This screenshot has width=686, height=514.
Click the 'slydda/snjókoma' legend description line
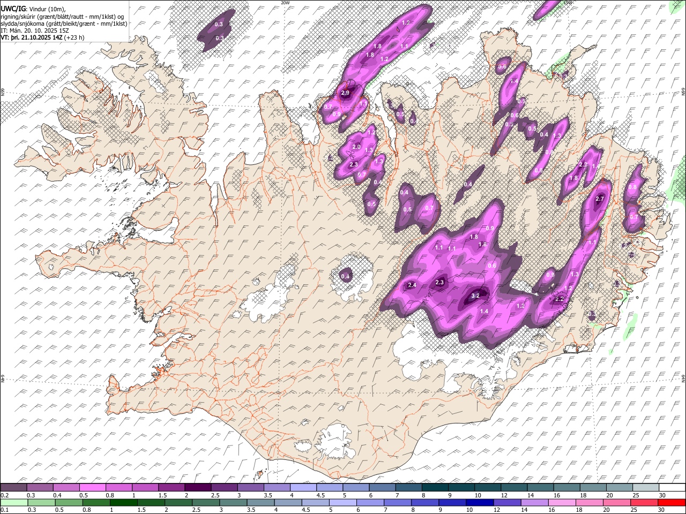pos(64,24)
